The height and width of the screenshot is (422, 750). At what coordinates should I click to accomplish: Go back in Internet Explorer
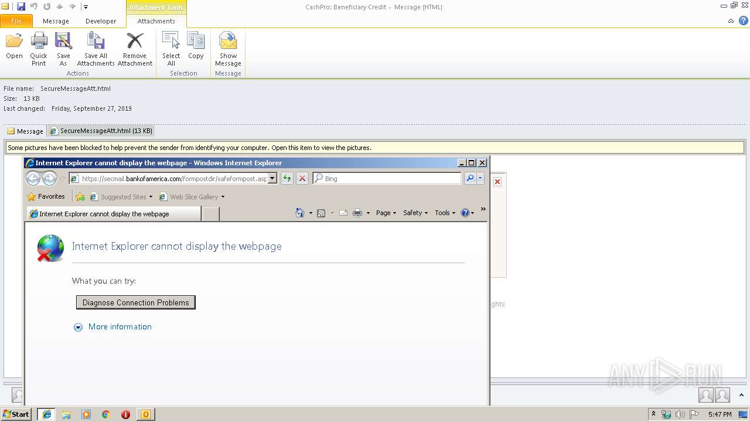coord(33,178)
